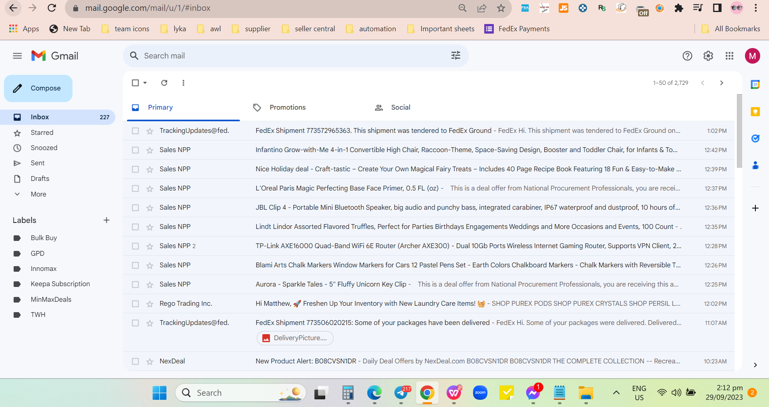Create new label plus icon
The width and height of the screenshot is (769, 407).
pyautogui.click(x=107, y=220)
